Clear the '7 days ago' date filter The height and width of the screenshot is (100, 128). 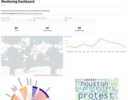(x=30, y=20)
